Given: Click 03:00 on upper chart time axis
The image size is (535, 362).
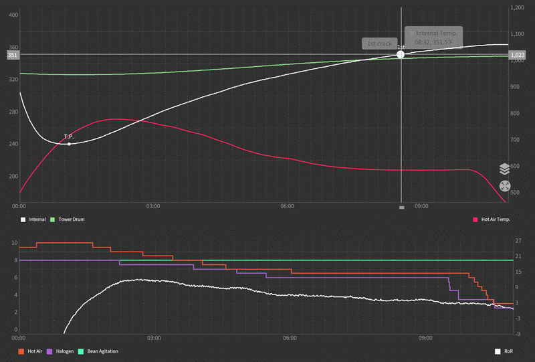Looking at the screenshot, I should [153, 206].
